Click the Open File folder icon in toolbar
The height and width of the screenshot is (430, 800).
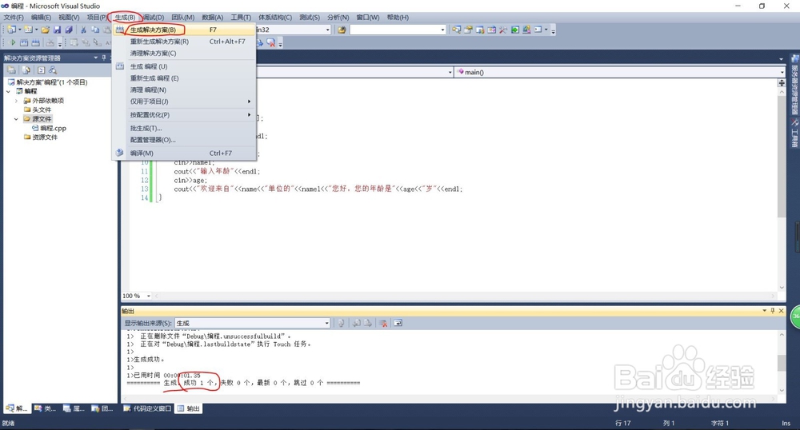click(x=46, y=30)
